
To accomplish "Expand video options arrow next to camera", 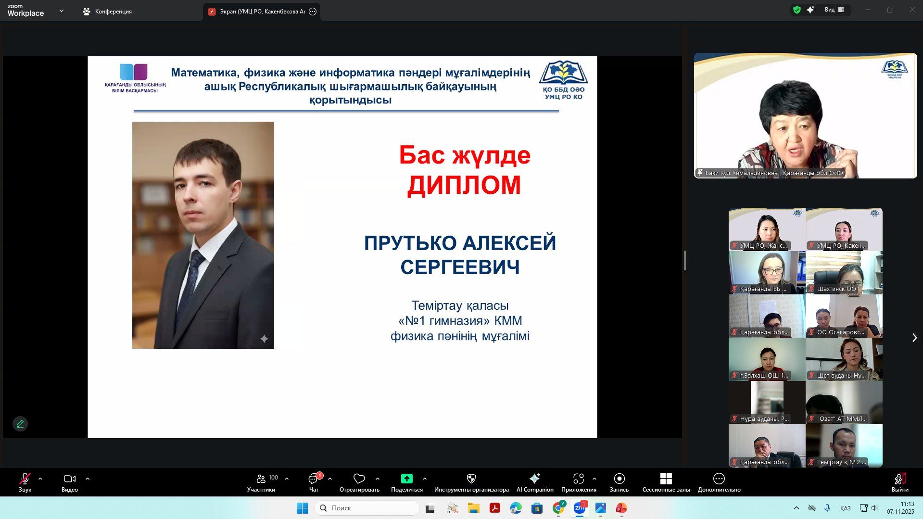I will [x=88, y=479].
